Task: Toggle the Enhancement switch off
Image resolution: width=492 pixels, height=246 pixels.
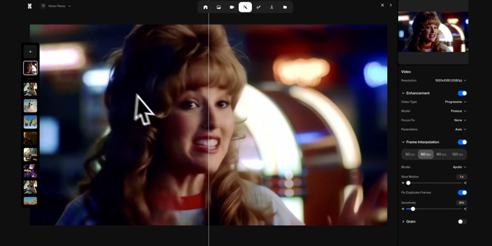Action: 462,93
